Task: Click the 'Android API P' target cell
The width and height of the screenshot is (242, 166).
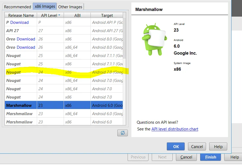Action: click(x=107, y=22)
